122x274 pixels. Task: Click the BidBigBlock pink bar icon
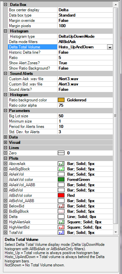[61, 211]
